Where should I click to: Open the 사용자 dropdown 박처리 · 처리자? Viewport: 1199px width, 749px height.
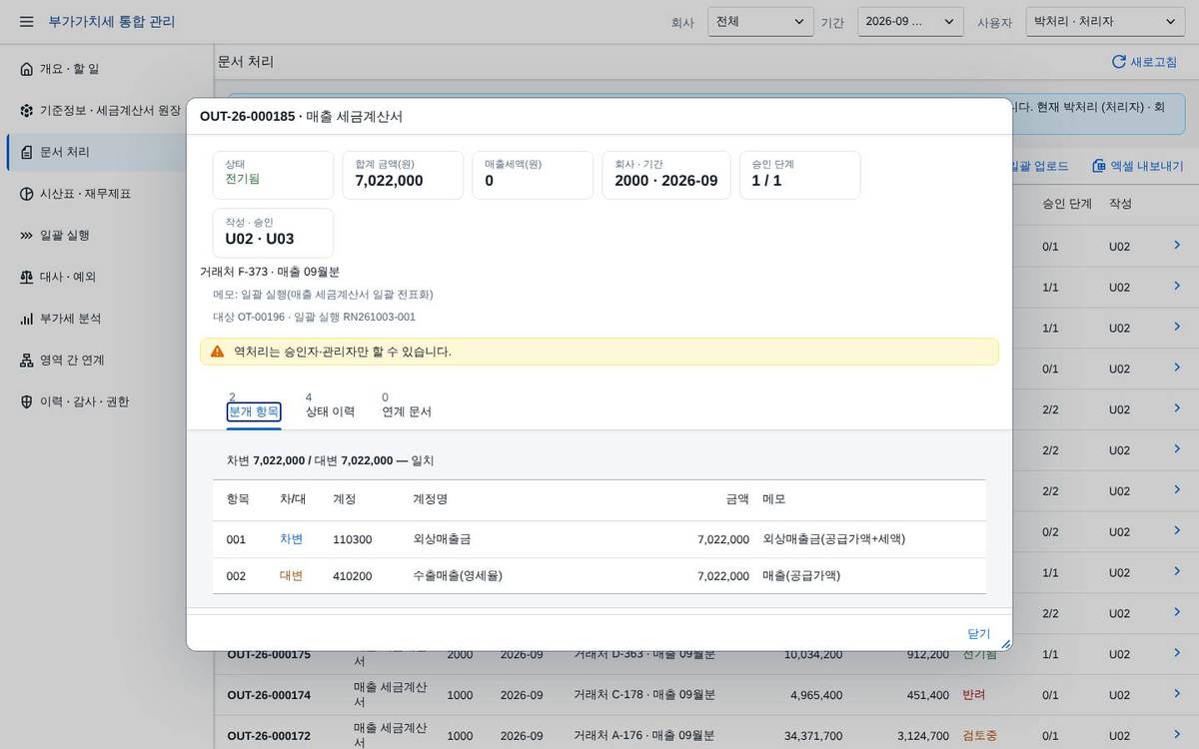[1105, 21]
